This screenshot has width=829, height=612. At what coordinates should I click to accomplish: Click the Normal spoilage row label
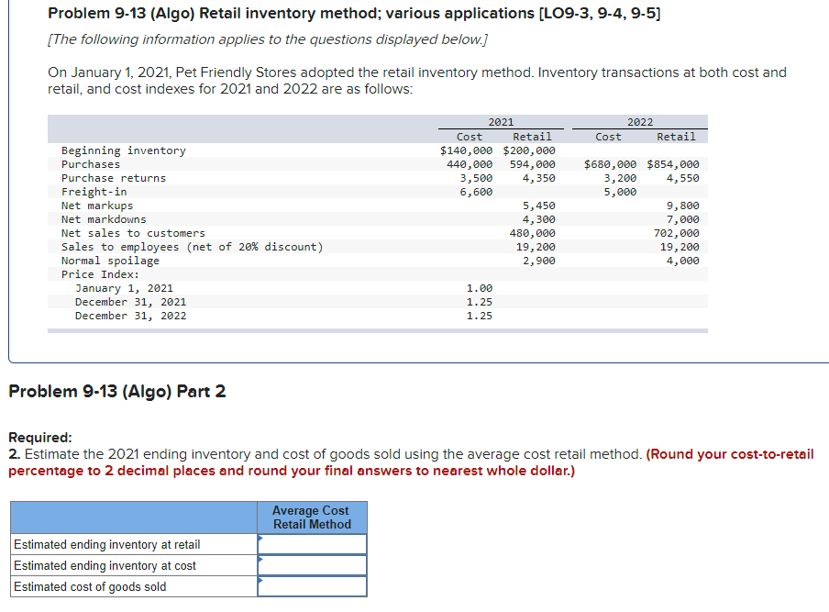tap(110, 261)
